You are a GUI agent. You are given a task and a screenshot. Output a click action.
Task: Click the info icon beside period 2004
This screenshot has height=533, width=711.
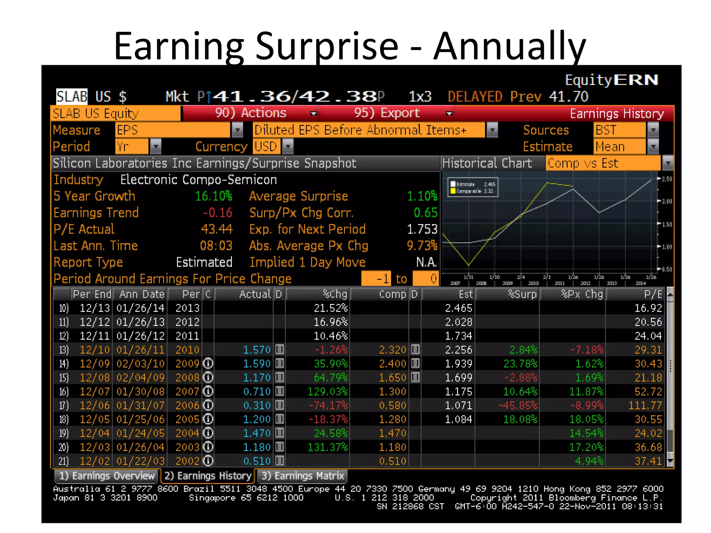[208, 433]
